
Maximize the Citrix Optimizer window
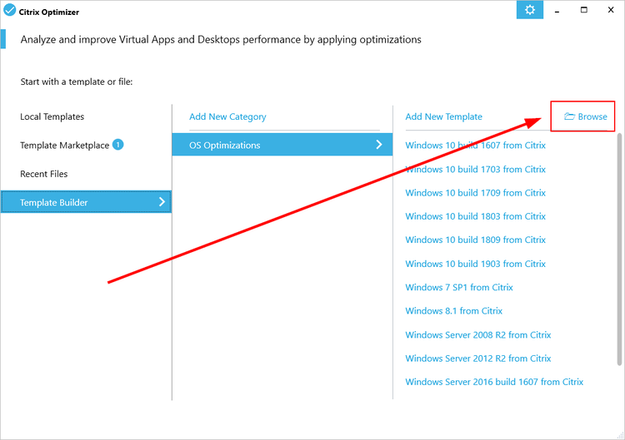tap(584, 10)
